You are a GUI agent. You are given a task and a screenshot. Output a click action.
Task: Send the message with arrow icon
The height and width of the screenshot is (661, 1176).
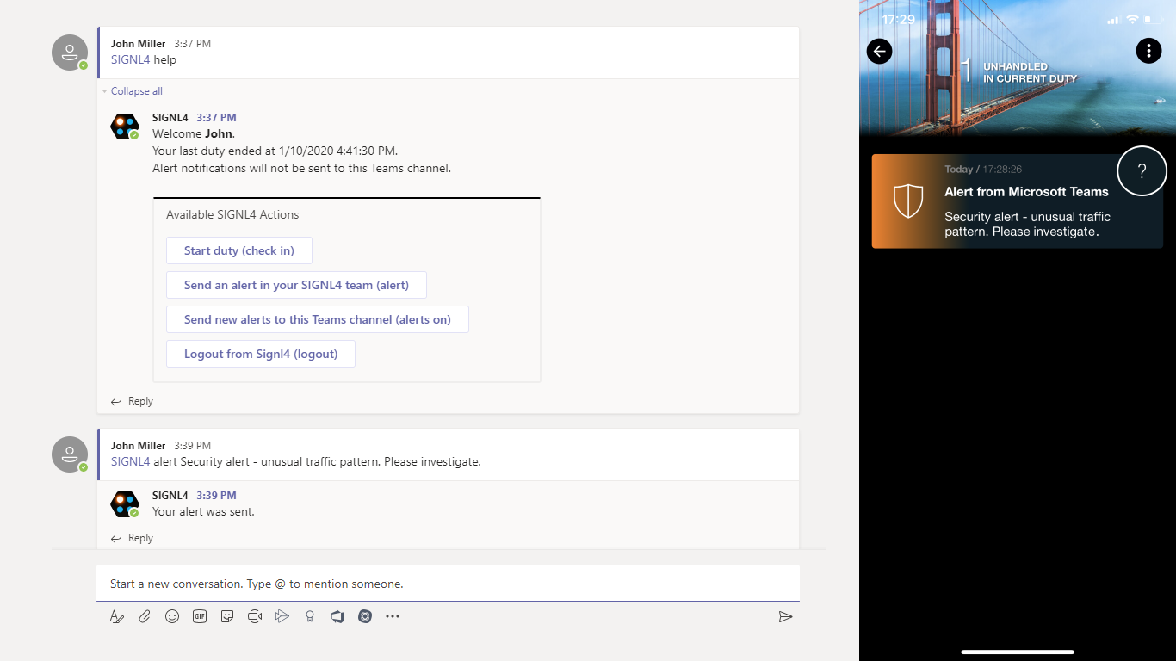(x=785, y=616)
